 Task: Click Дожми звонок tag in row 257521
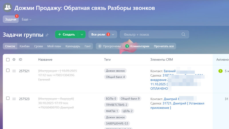pos(115,71)
